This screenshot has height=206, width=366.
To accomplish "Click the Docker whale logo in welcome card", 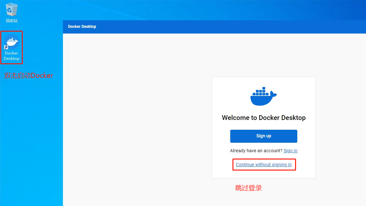I will tap(264, 96).
